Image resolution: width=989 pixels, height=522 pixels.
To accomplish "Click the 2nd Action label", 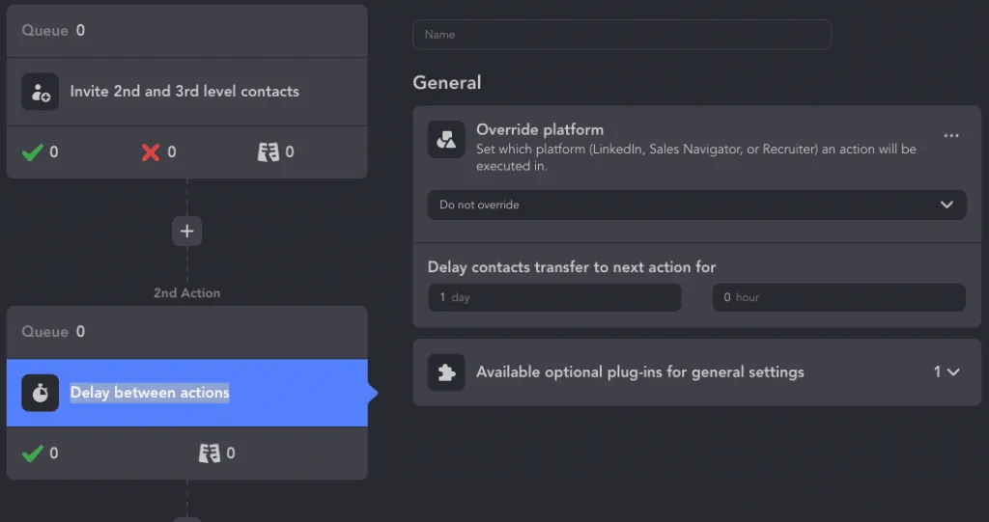I will point(186,293).
